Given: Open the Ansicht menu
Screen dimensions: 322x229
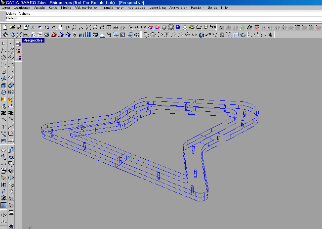Looking at the screenshot, I should tap(40, 8).
